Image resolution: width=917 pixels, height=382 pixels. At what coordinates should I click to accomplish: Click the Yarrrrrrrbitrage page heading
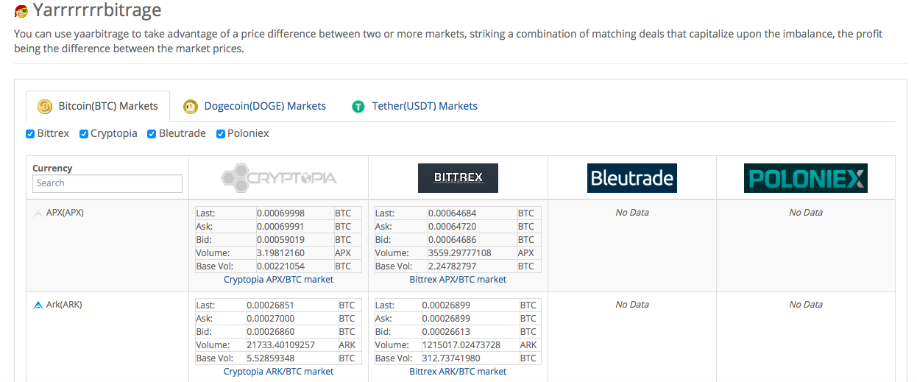[97, 11]
